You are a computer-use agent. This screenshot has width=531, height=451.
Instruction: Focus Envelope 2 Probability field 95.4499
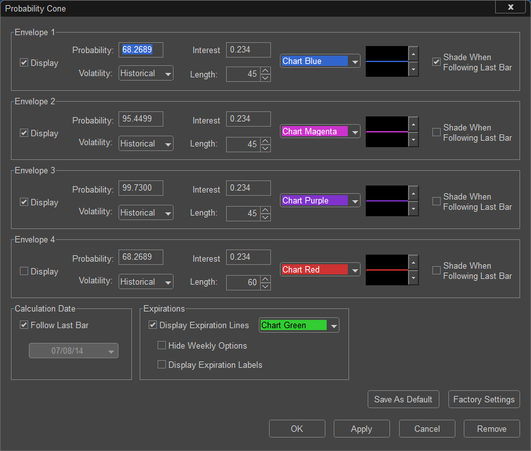(141, 119)
